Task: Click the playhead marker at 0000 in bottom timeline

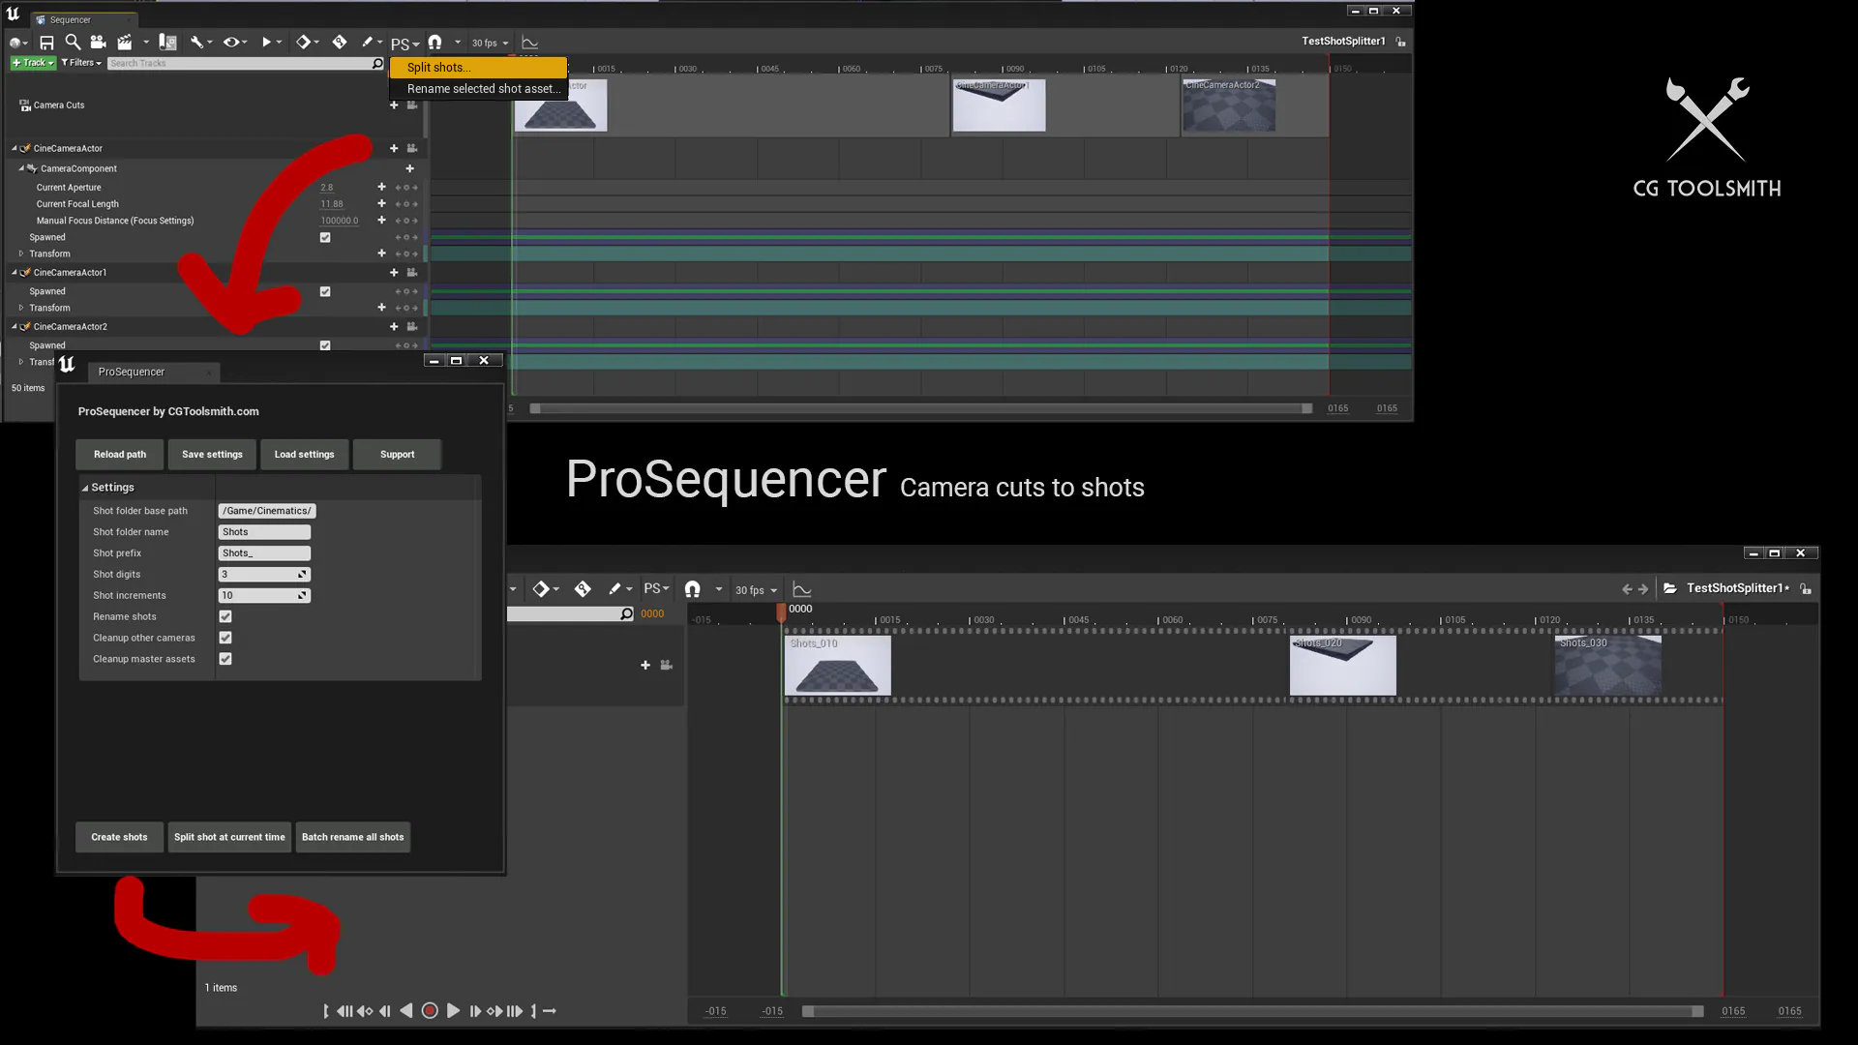Action: point(781,612)
